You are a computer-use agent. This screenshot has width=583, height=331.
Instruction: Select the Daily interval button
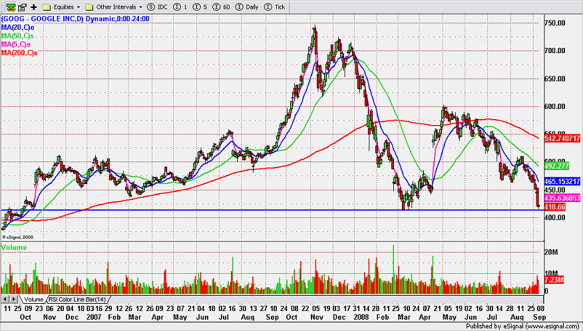point(248,7)
